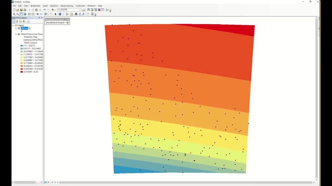The height and width of the screenshot is (186, 332).
Task: Switch to List By Selection
Action: click(x=24, y=21)
